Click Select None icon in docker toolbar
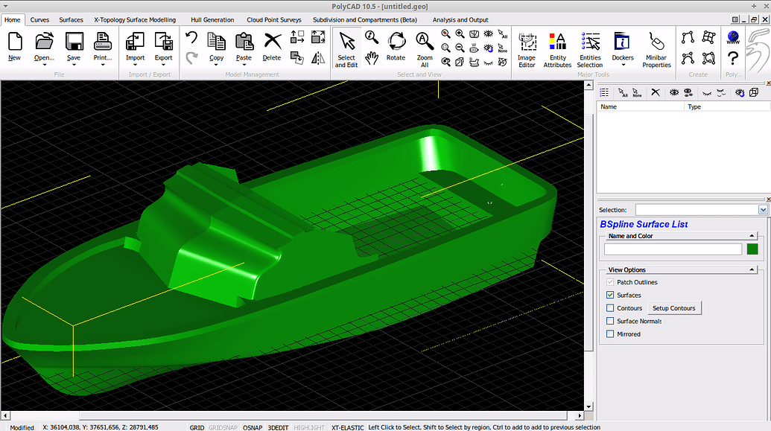The width and height of the screenshot is (771, 431). tap(637, 92)
